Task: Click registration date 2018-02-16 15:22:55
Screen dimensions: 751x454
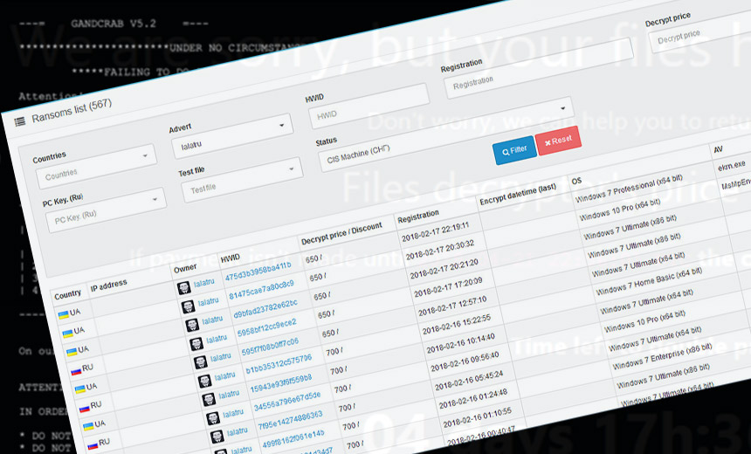Action: (x=456, y=325)
